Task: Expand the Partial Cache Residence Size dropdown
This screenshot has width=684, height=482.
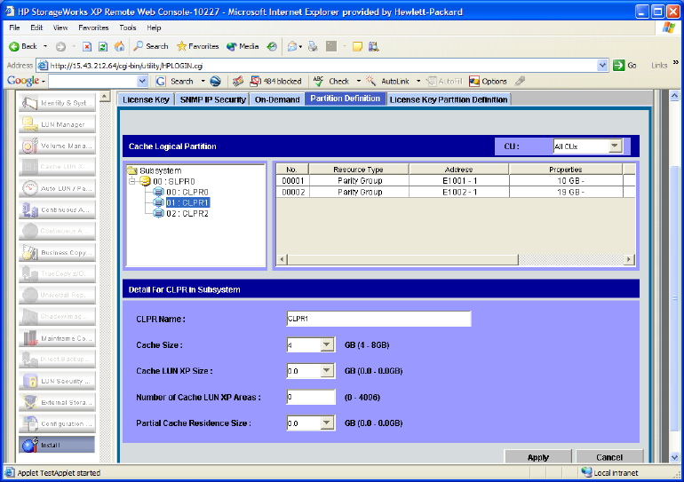Action: pos(326,423)
